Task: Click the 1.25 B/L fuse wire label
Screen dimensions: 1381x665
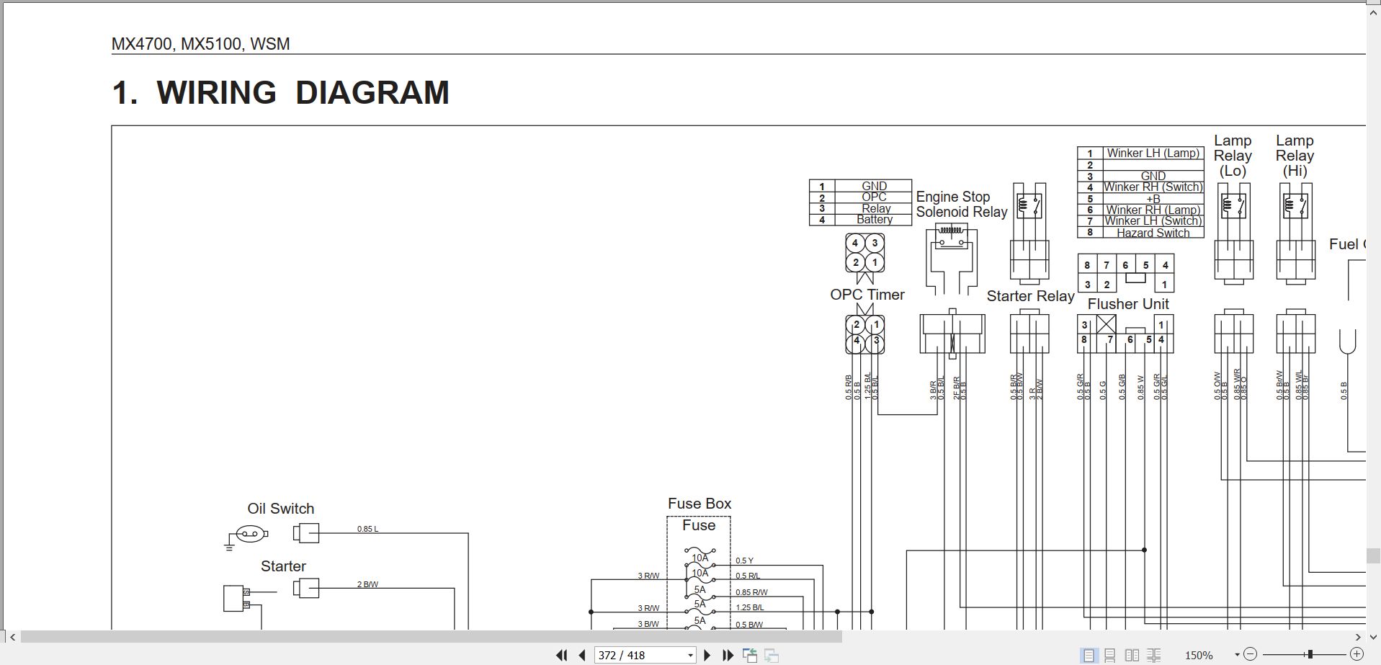Action: click(x=749, y=608)
